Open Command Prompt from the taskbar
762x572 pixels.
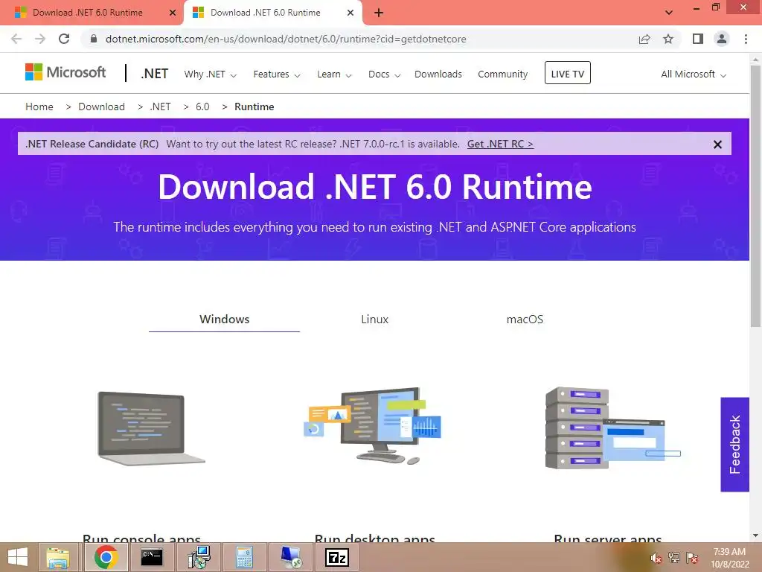pos(152,557)
